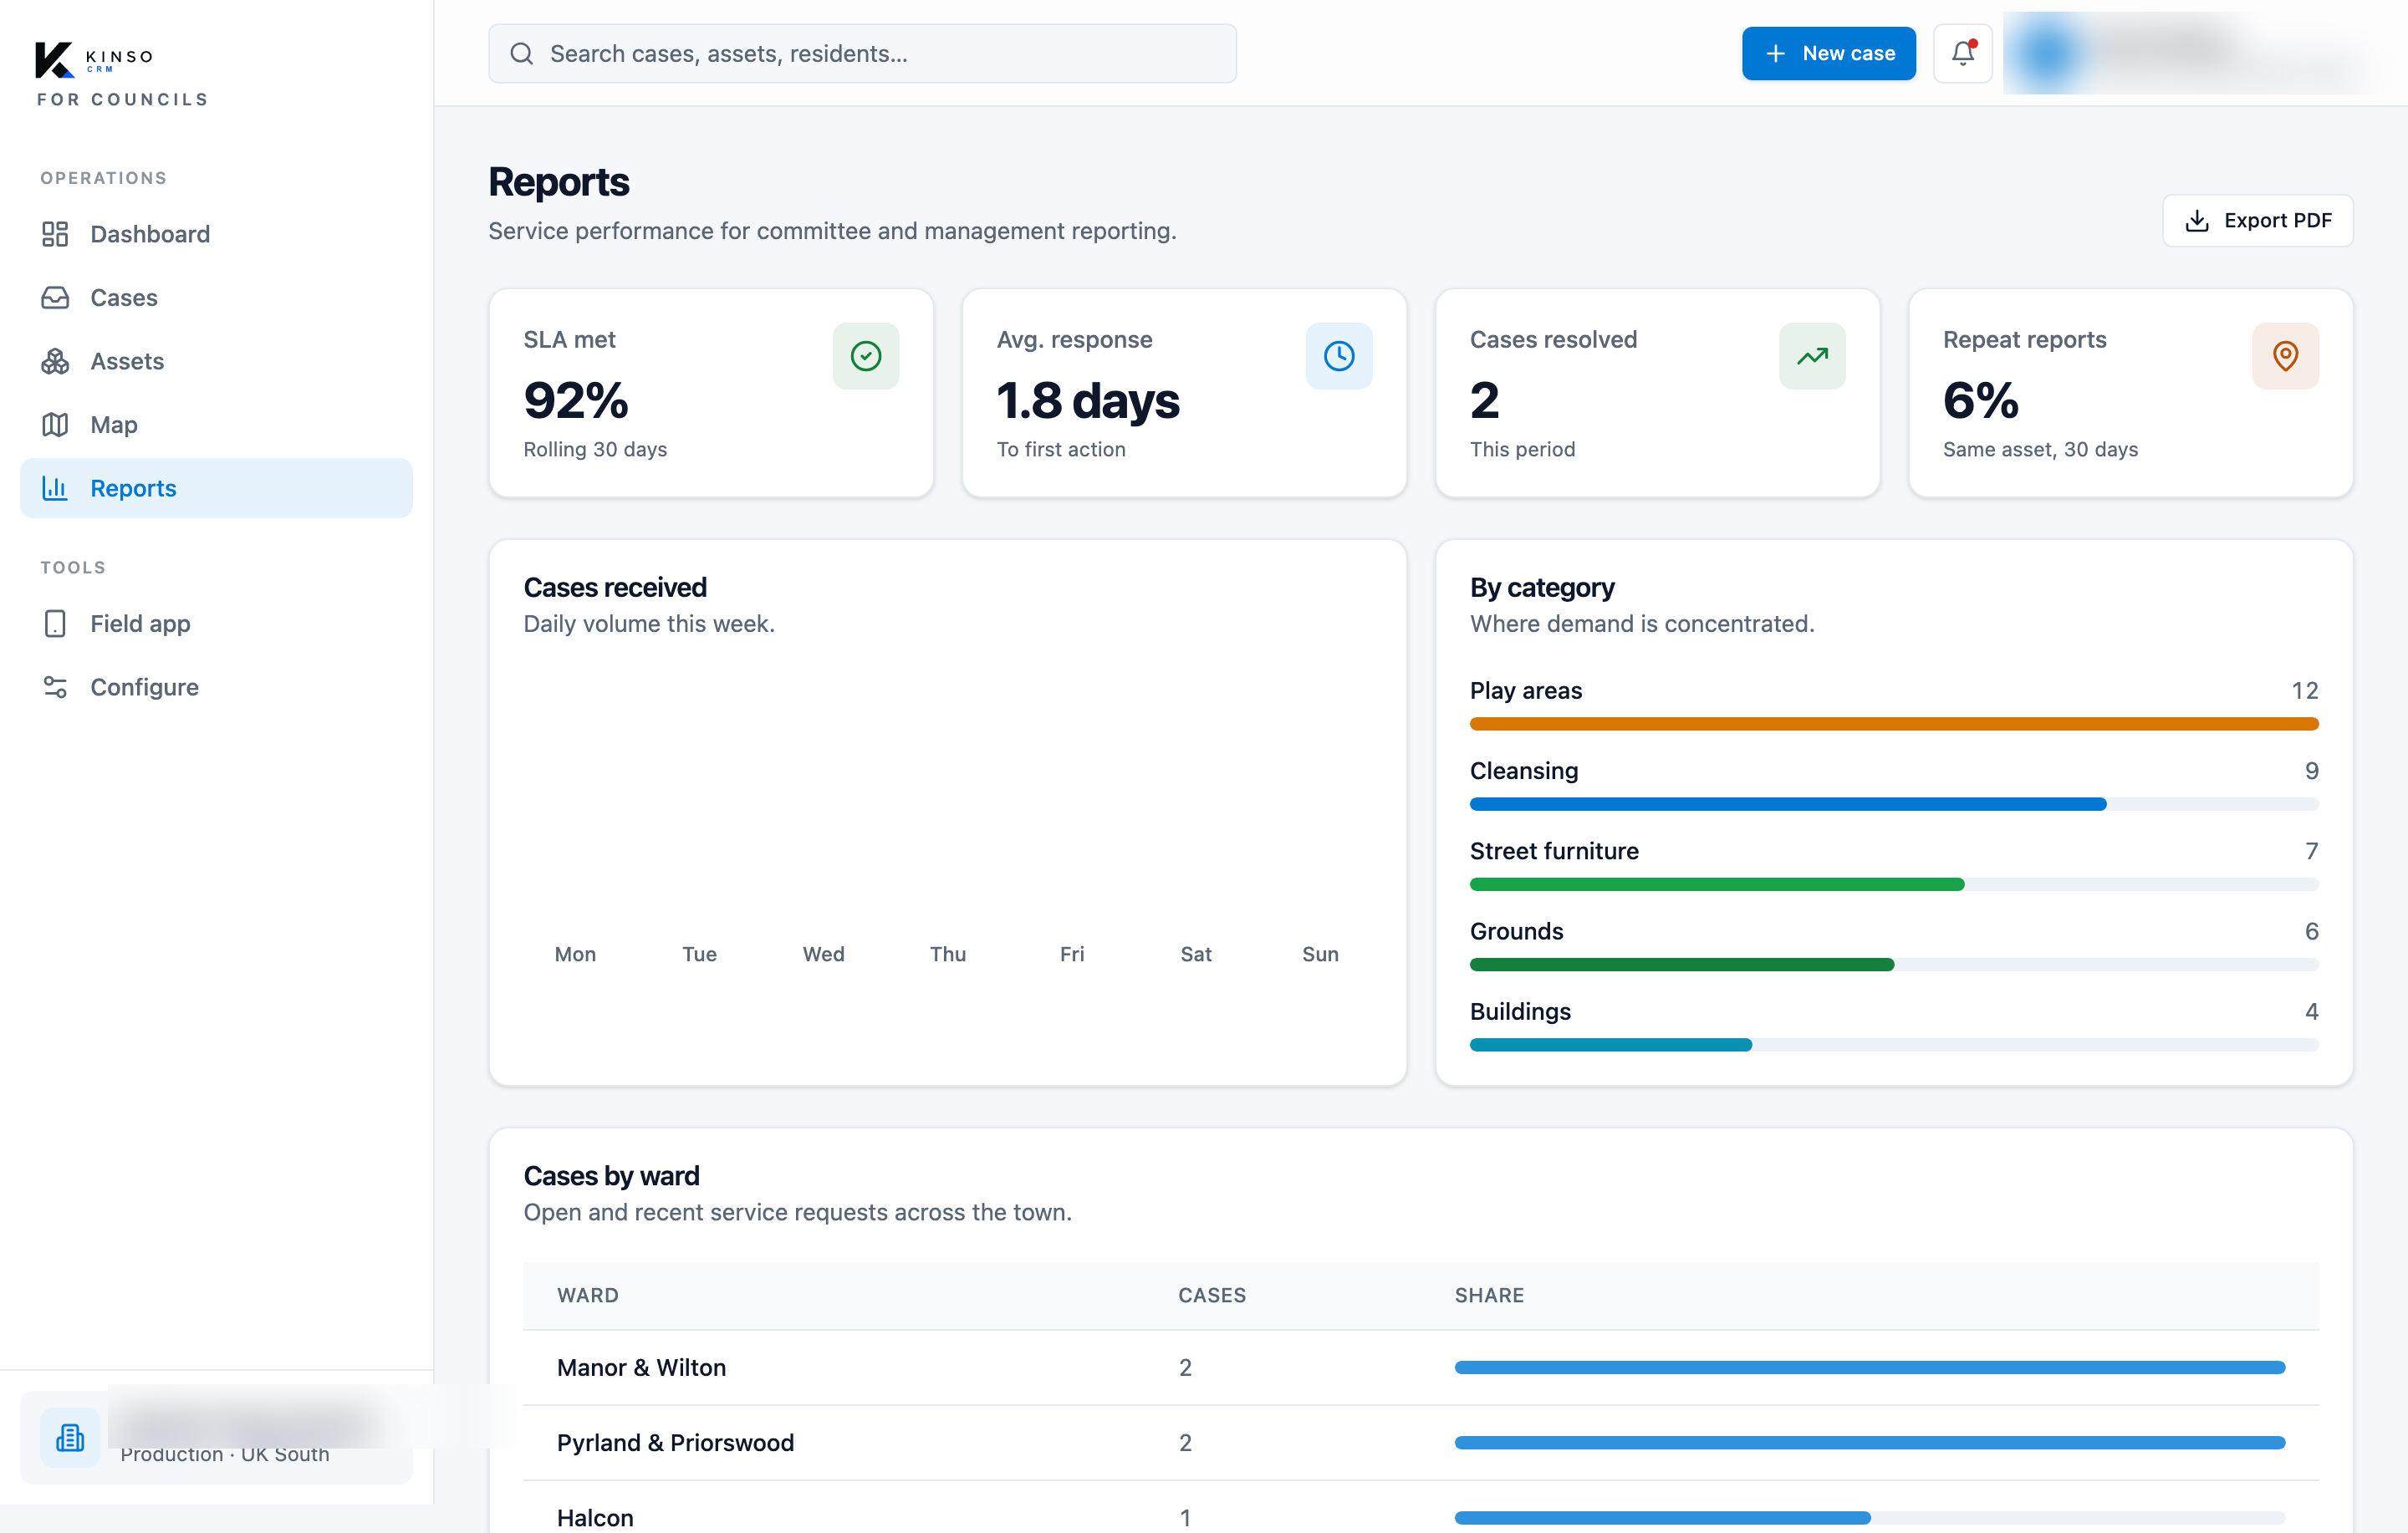The image size is (2408, 1533).
Task: Click the plus icon on New case
Action: click(1775, 53)
